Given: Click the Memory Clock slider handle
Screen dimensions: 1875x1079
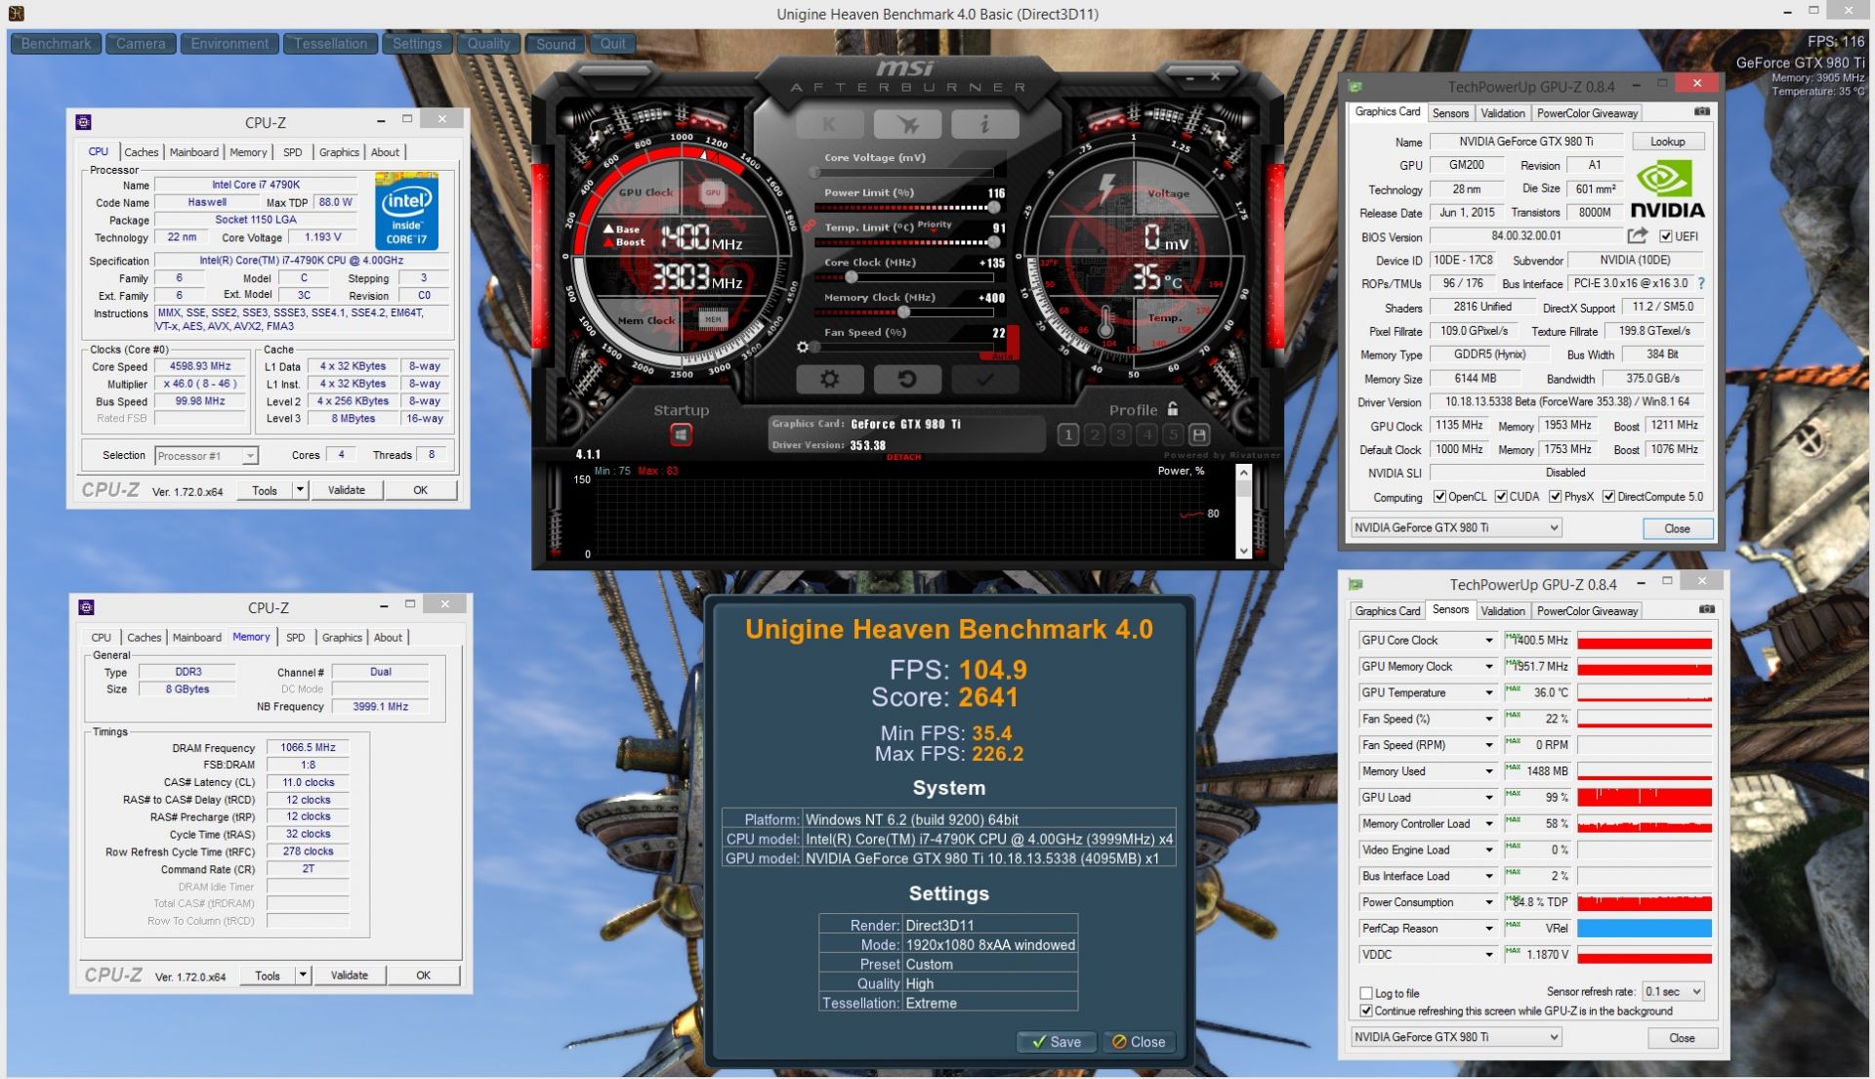Looking at the screenshot, I should click(x=903, y=312).
